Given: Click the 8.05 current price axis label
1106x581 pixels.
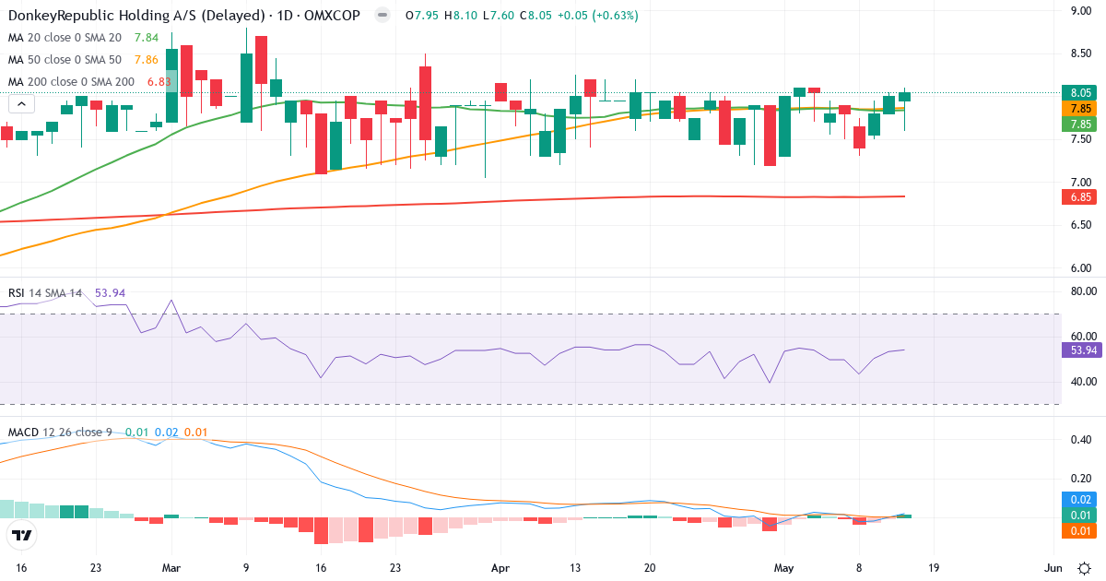Looking at the screenshot, I should pyautogui.click(x=1081, y=92).
